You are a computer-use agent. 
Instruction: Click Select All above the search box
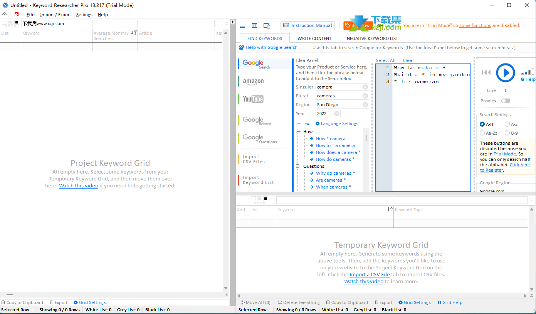pos(386,60)
